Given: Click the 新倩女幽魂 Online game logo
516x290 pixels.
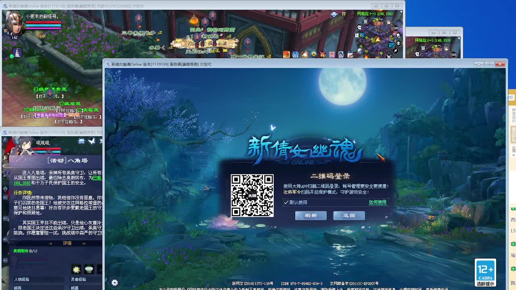Looking at the screenshot, I should [x=304, y=150].
